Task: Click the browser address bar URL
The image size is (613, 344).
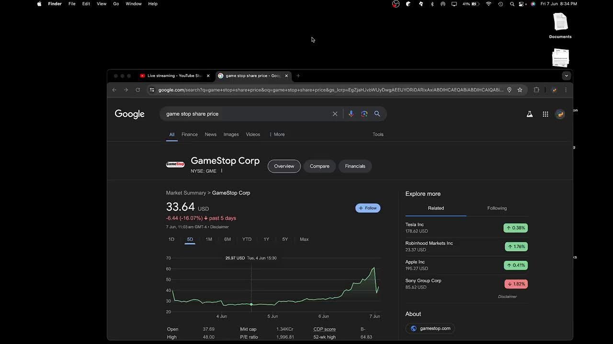Action: (330, 90)
